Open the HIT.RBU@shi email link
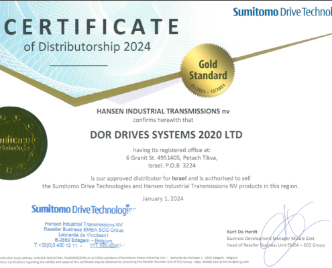Image resolution: width=332 pixels, height=268 pixels. [107, 245]
